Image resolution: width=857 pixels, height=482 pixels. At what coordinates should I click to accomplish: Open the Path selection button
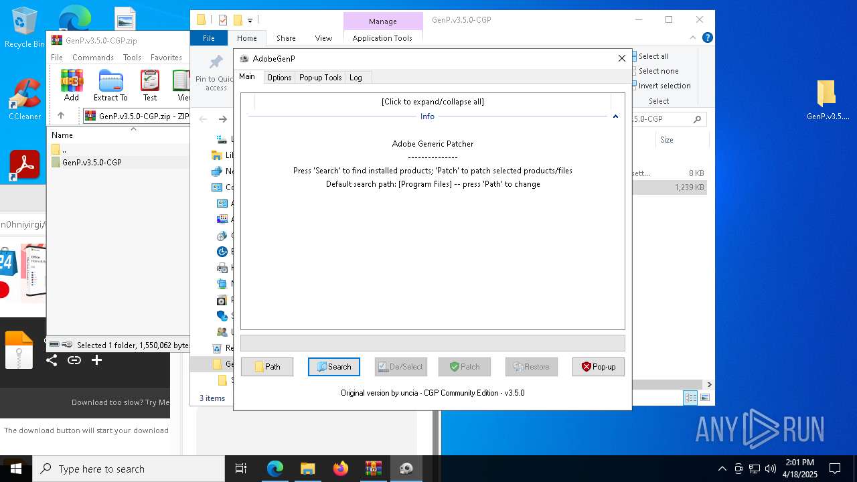click(267, 367)
